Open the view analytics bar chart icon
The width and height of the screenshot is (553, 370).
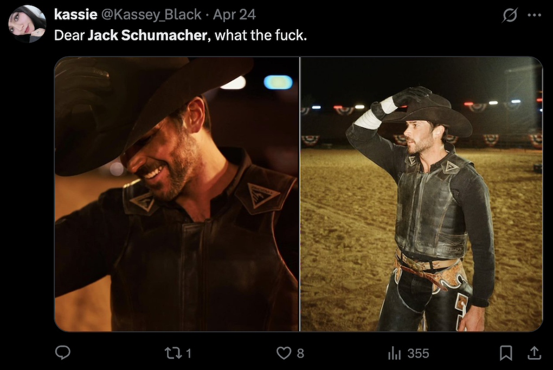[394, 353]
